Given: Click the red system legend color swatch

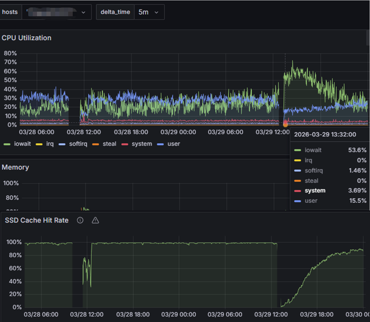Looking at the screenshot, I should [125, 144].
